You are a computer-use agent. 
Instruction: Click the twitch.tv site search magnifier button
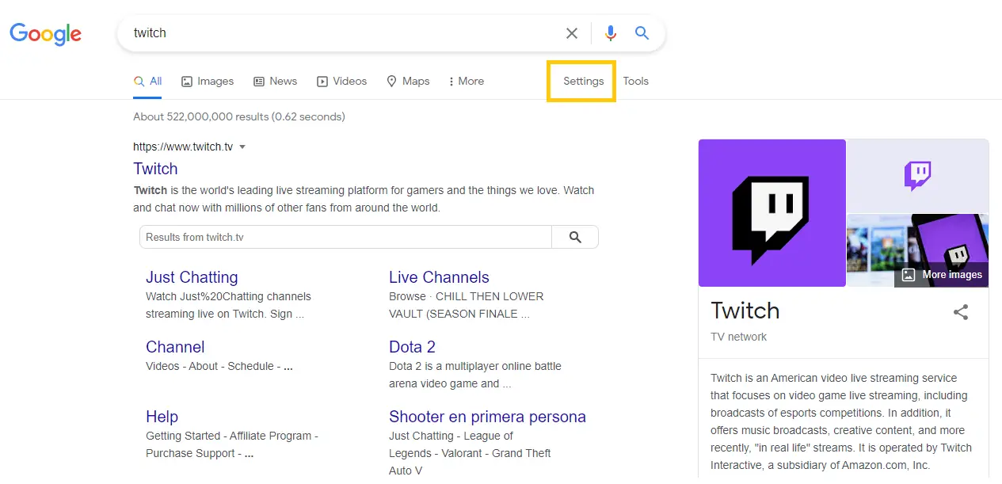coord(575,237)
